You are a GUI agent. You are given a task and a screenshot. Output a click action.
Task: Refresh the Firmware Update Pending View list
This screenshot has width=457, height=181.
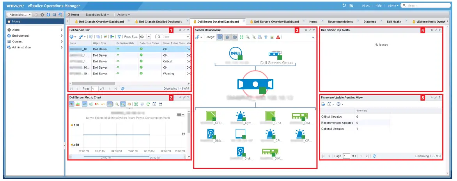pyautogui.click(x=374, y=156)
